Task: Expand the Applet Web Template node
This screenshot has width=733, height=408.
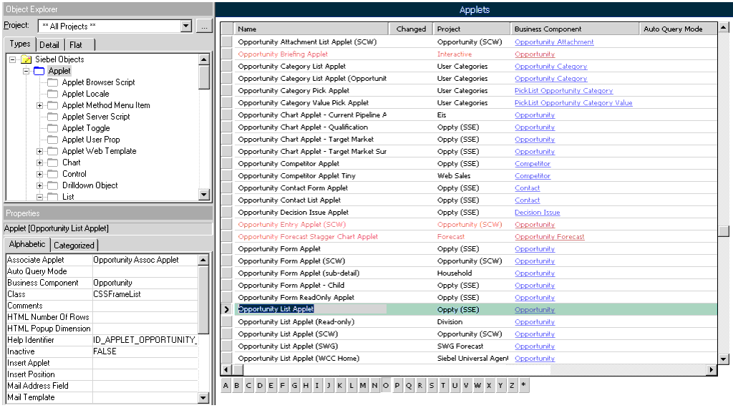Action: 40,152
